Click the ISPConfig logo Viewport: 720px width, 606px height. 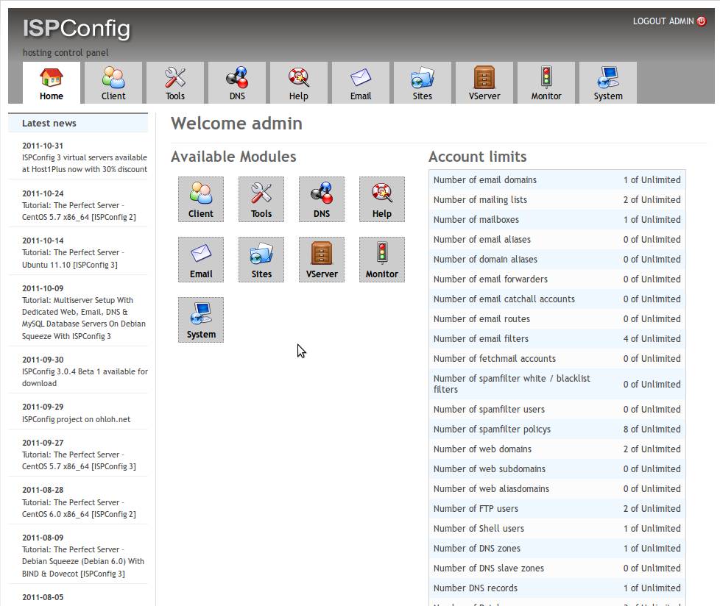77,29
